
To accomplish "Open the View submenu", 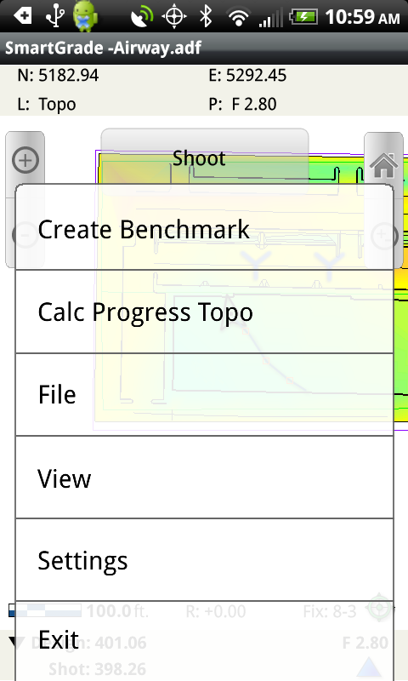I will pos(204,478).
